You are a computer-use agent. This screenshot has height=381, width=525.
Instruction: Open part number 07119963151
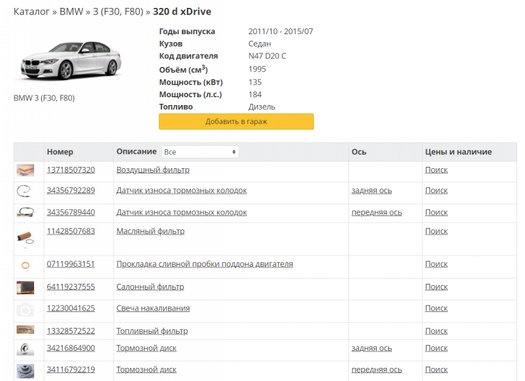(71, 264)
